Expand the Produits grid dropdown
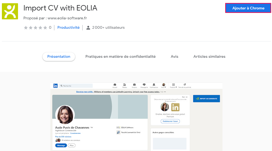 point(174,85)
